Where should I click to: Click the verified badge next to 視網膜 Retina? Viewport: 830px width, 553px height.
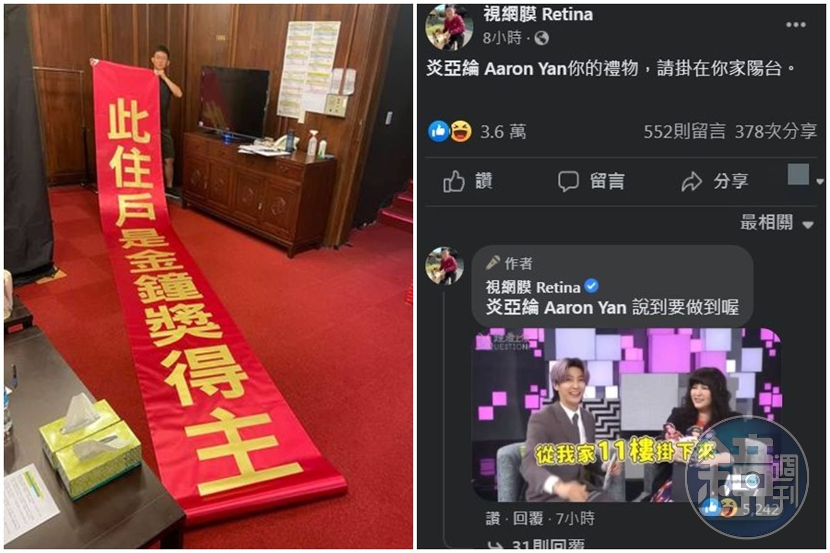point(591,286)
